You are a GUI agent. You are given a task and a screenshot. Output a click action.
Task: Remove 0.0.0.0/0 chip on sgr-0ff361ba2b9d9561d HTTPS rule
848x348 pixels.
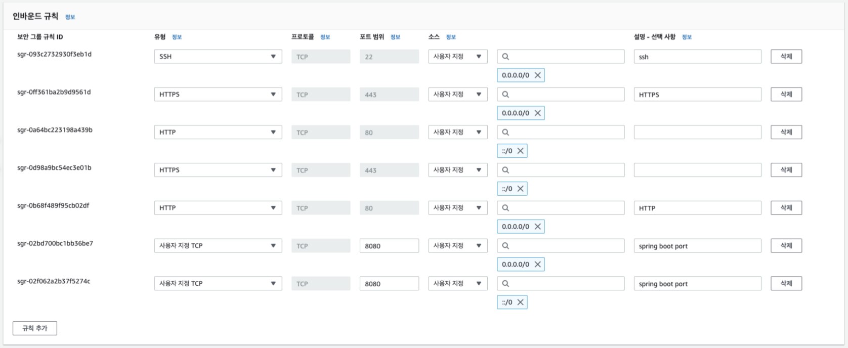[x=537, y=113]
